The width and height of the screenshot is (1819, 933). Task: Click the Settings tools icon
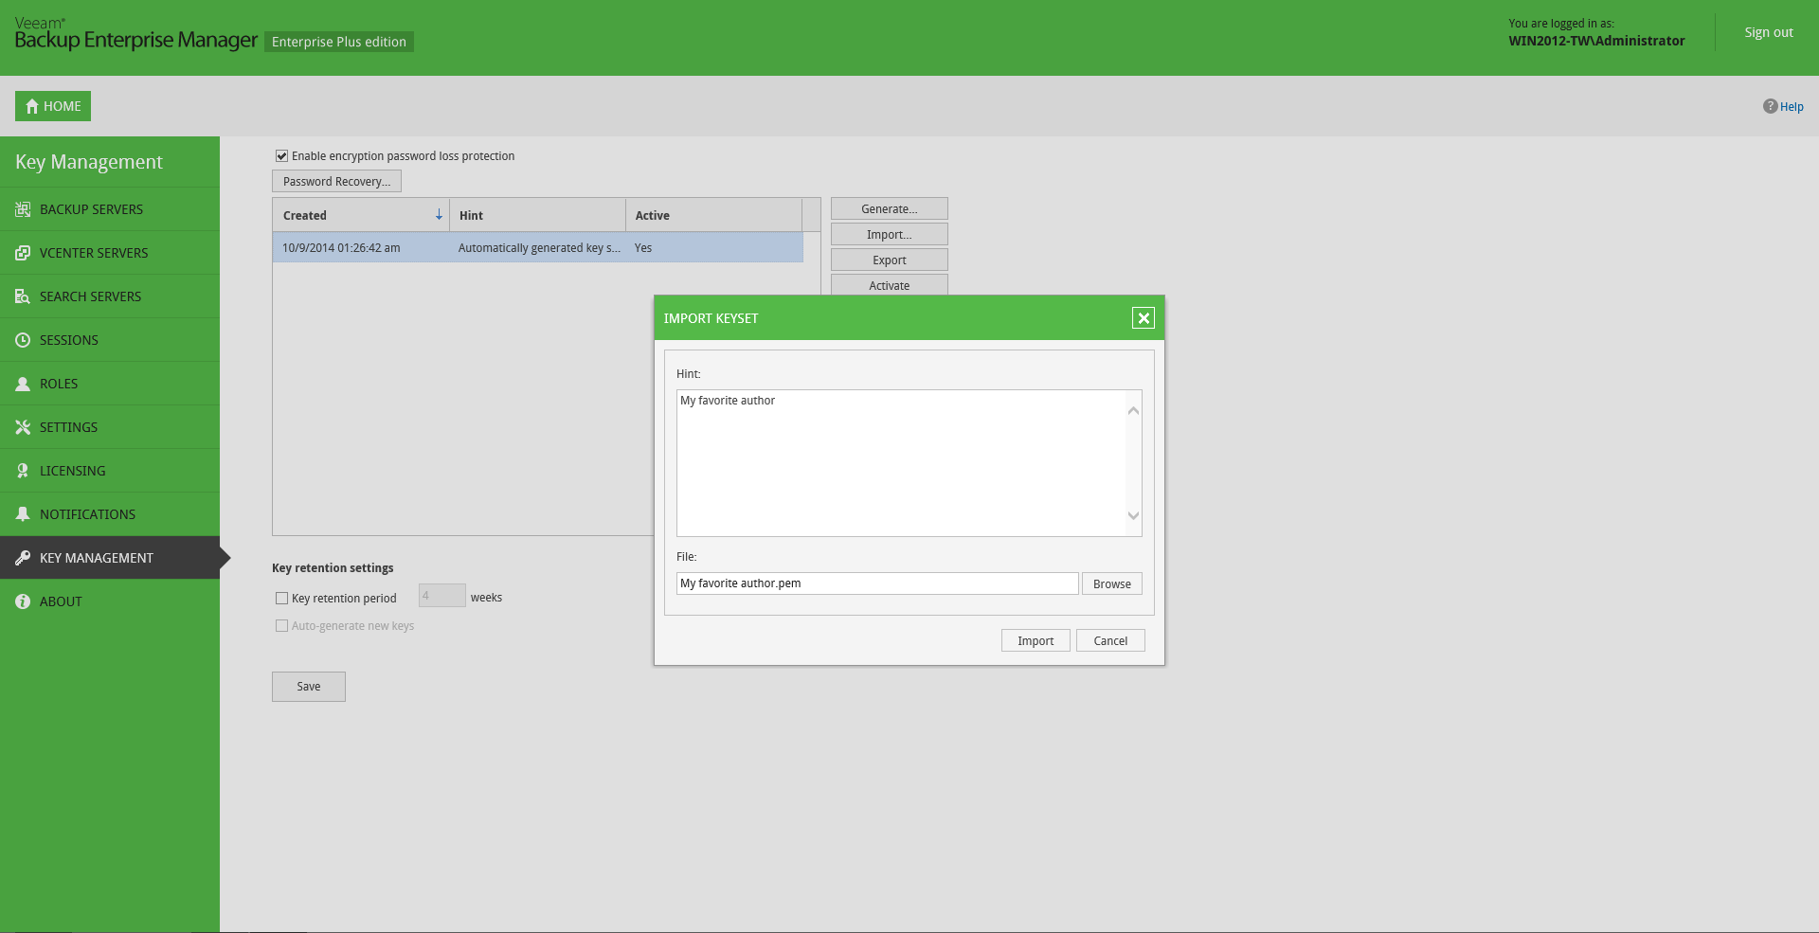(x=23, y=427)
